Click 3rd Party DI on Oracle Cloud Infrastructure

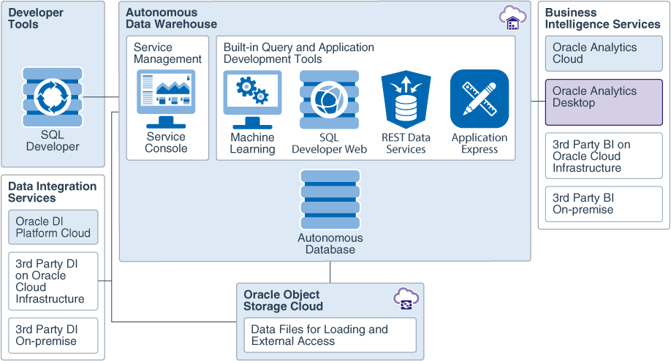tap(53, 281)
